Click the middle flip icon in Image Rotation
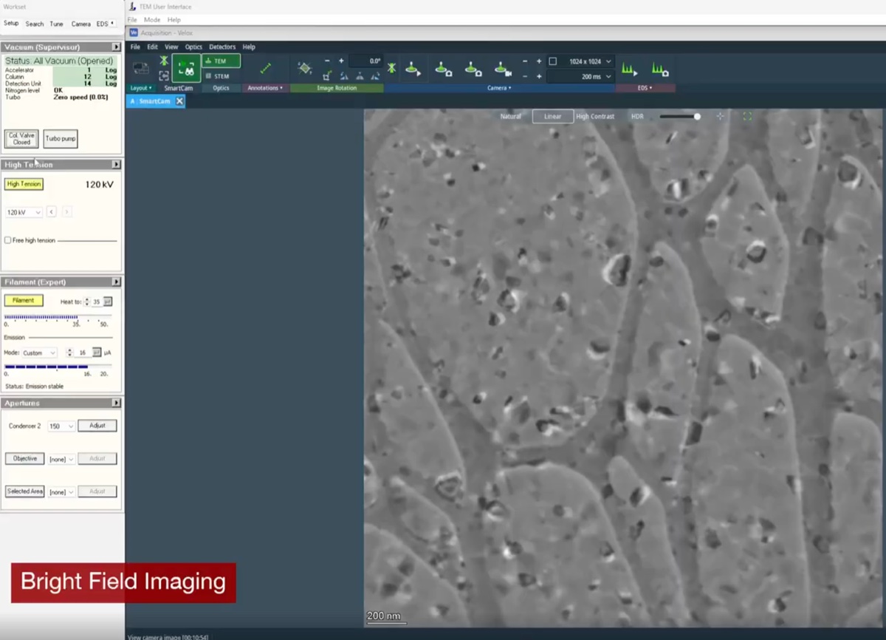 pos(360,75)
